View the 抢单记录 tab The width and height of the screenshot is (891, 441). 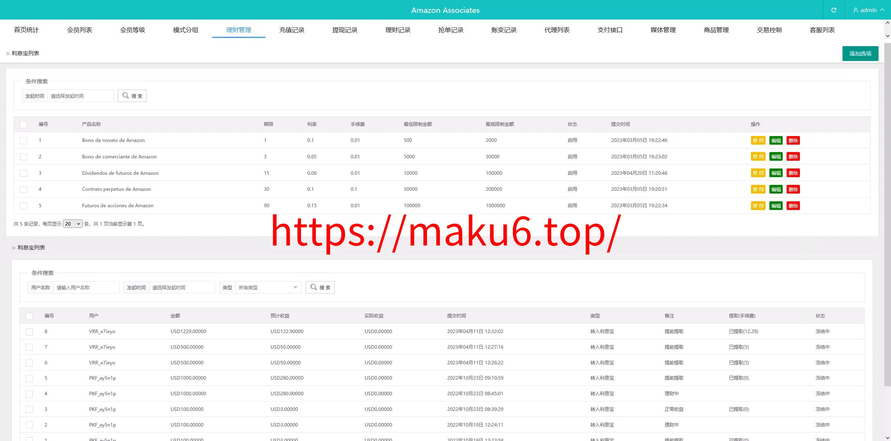click(x=451, y=30)
